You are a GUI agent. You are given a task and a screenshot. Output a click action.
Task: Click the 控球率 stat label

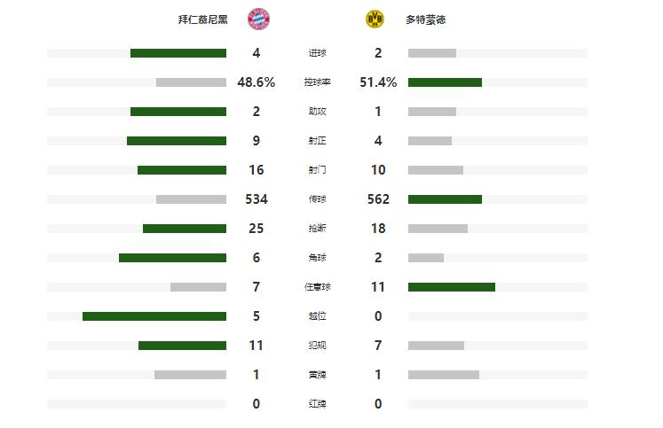click(317, 82)
